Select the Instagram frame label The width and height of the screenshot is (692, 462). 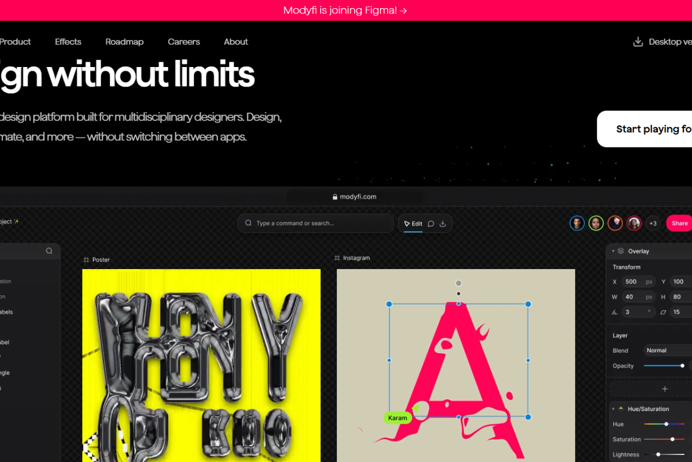357,258
